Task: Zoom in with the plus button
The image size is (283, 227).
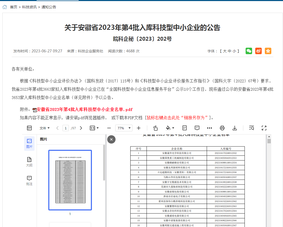Action: [139, 128]
